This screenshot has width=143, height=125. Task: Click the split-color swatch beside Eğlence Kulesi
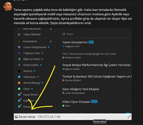(19, 59)
